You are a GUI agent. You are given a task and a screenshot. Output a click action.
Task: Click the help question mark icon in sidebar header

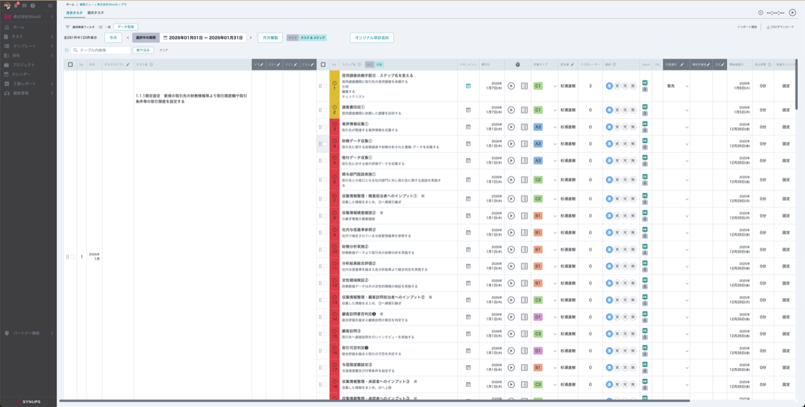33,6
